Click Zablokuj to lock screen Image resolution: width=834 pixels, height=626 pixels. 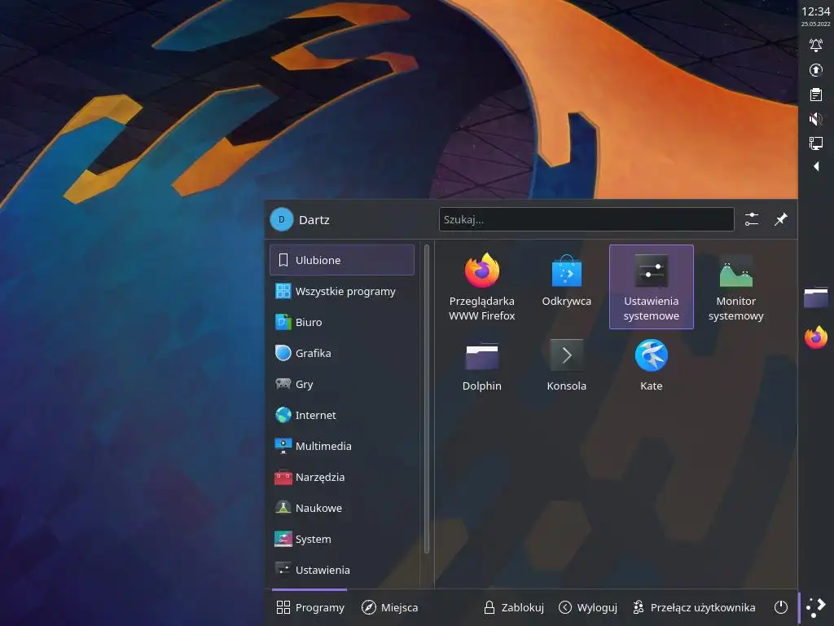(x=513, y=607)
